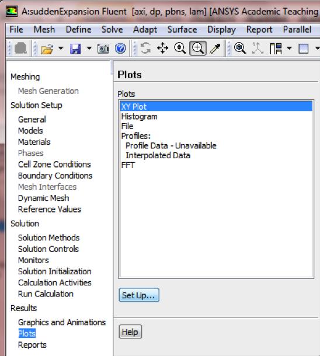Open the blue help question mark icon
The width and height of the screenshot is (320, 356).
click(x=120, y=48)
